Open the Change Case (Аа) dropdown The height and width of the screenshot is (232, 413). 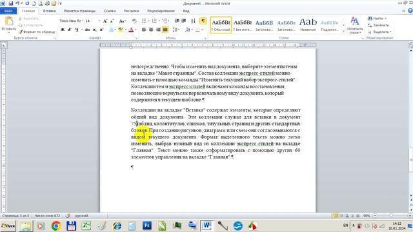(123, 21)
